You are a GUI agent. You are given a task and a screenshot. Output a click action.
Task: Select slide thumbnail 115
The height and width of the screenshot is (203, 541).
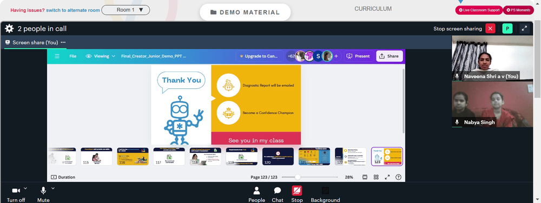[x=96, y=156]
